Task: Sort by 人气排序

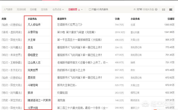Action: click(8, 9)
